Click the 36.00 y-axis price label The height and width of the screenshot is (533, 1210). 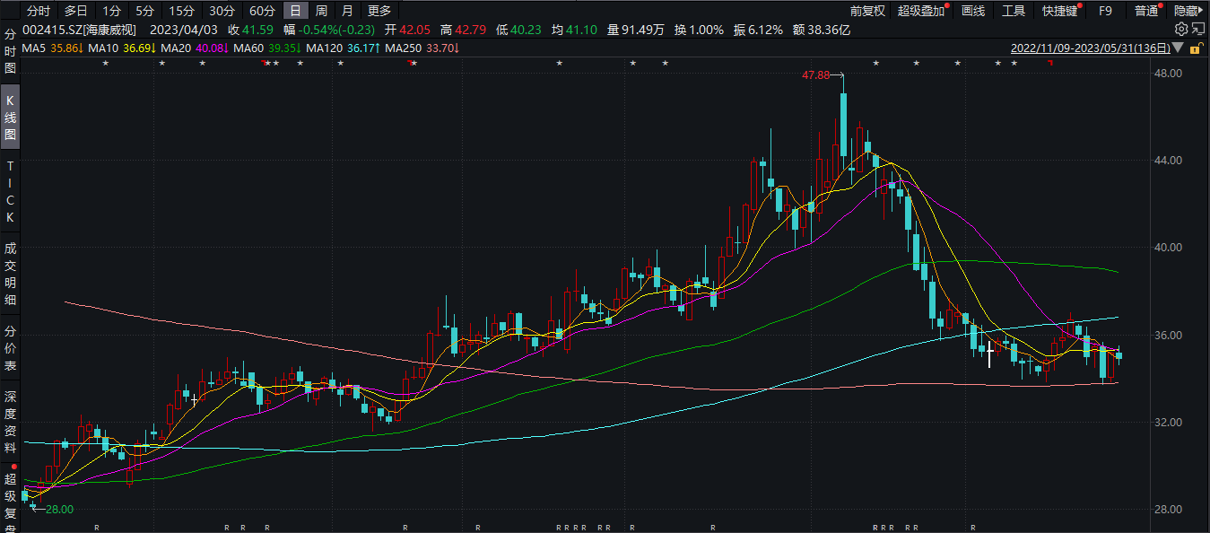pos(1169,335)
